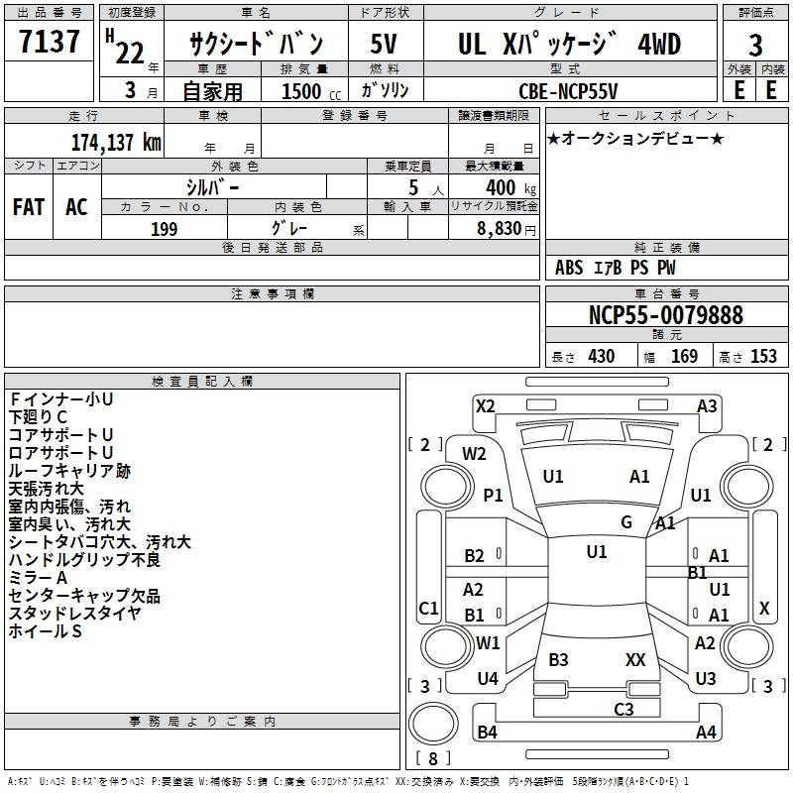Select note 室内内張傷、汚れ
Viewport: 793px width, 793px height.
click(x=69, y=507)
